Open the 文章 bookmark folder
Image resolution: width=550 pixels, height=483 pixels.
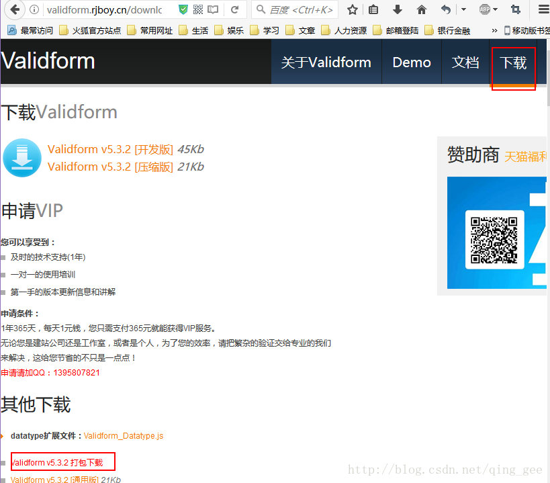[300, 30]
